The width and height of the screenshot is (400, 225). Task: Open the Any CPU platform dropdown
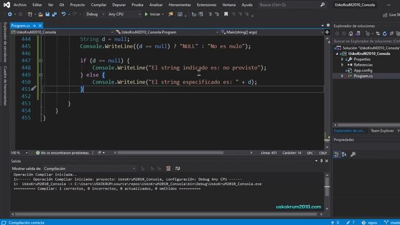click(124, 14)
